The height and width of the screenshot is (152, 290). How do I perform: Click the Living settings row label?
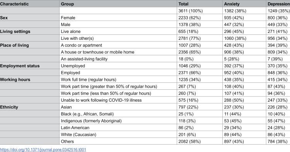15,31
